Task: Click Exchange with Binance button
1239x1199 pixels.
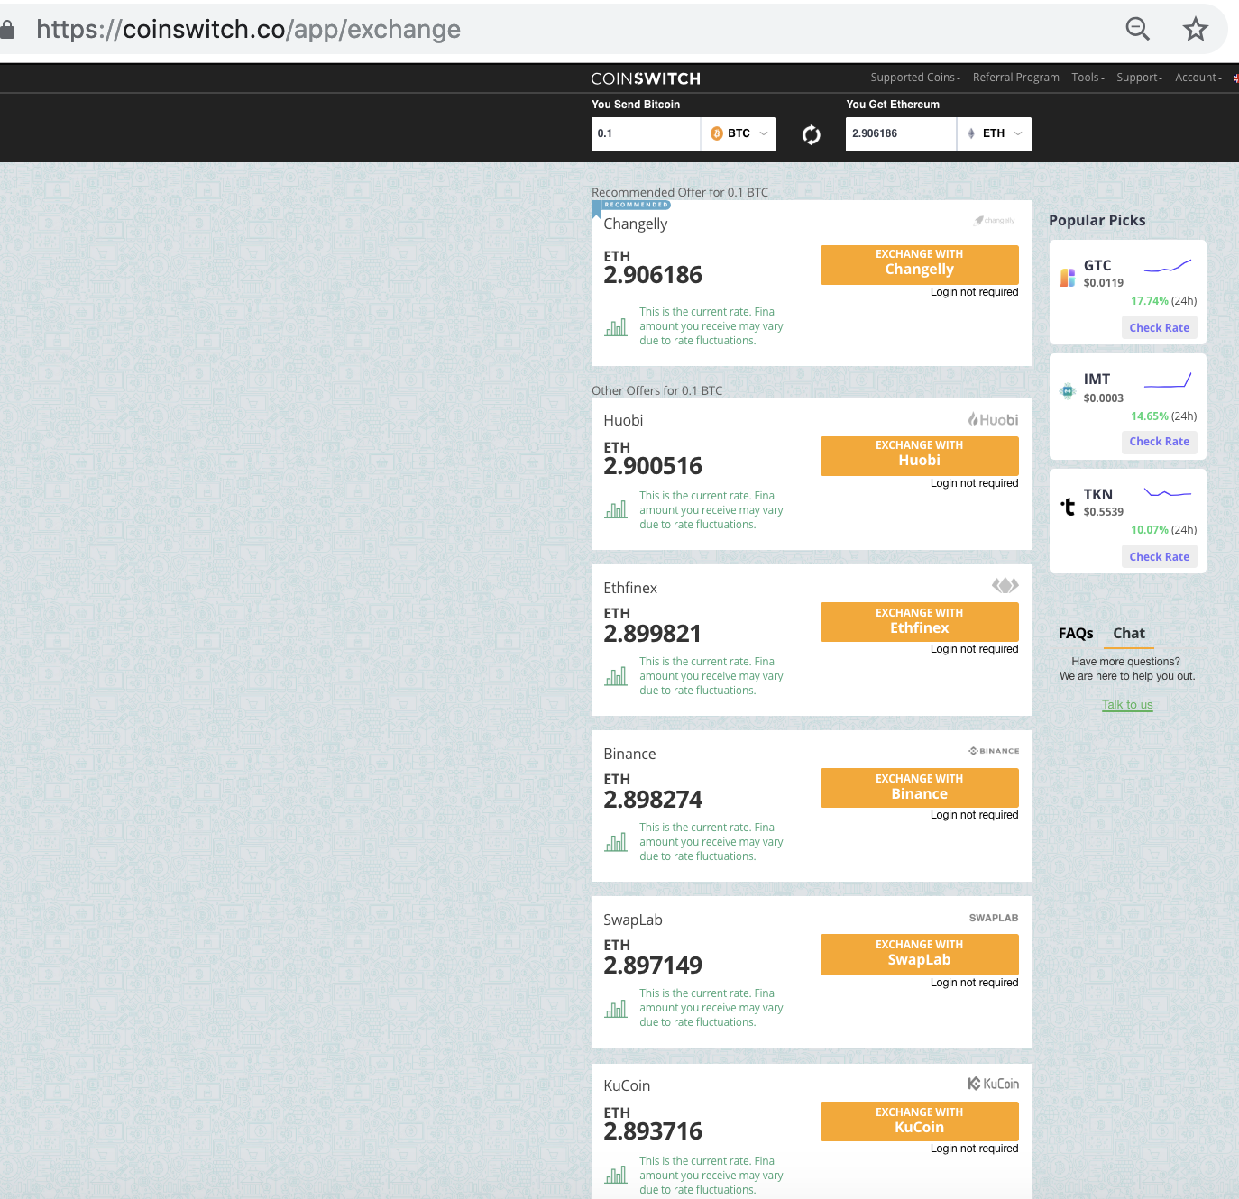Action: pyautogui.click(x=920, y=788)
